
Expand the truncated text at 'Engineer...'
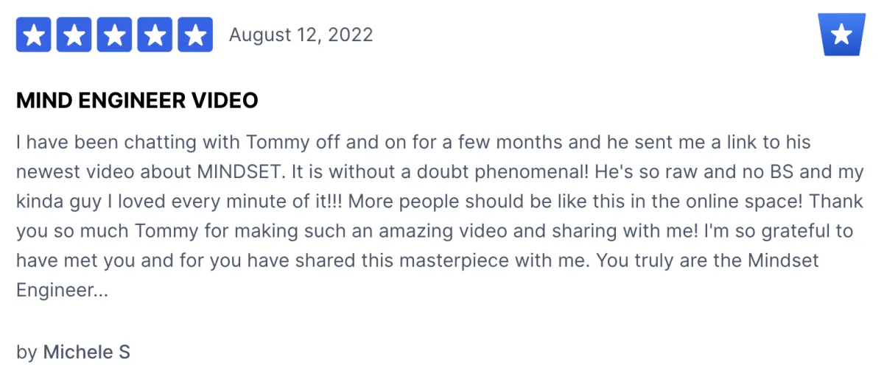[x=62, y=291]
